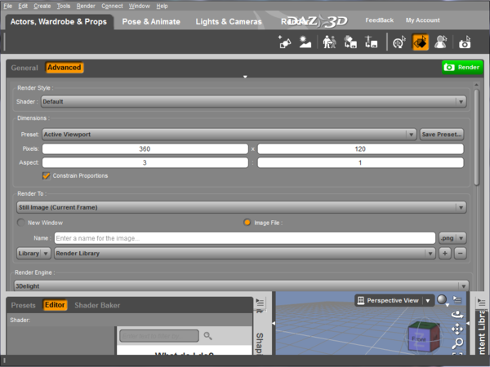The image size is (490, 367).
Task: Switch to Actors, Wardrobe & Props tab
Action: 59,22
